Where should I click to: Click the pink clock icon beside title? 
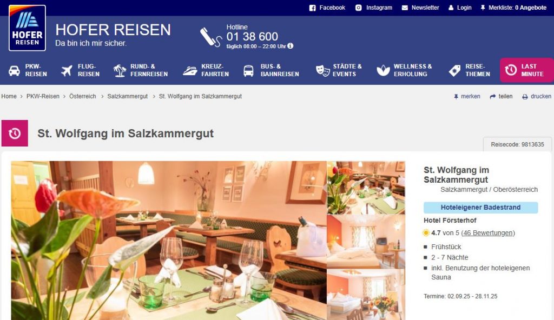15,133
